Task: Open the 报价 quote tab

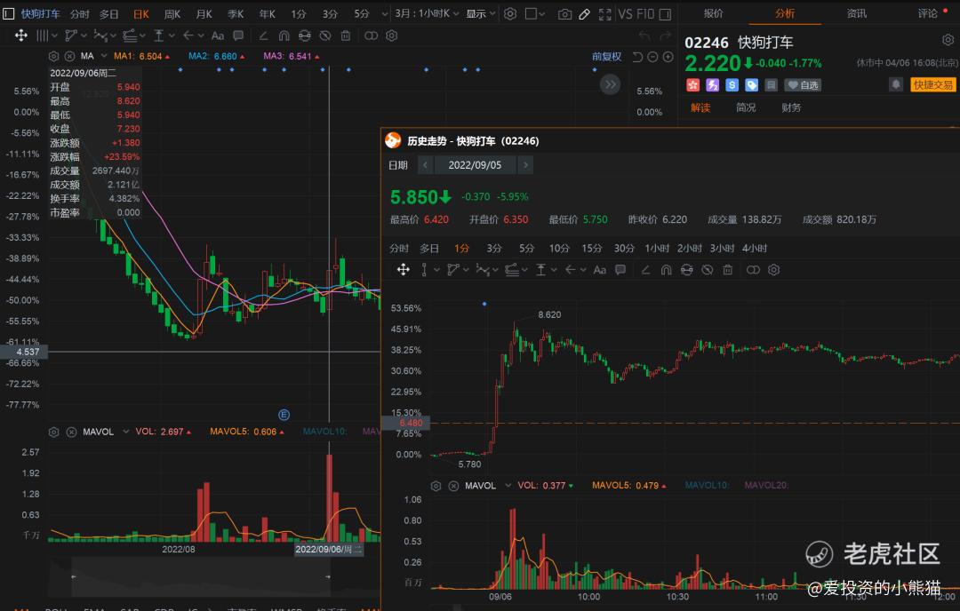Action: 713,12
